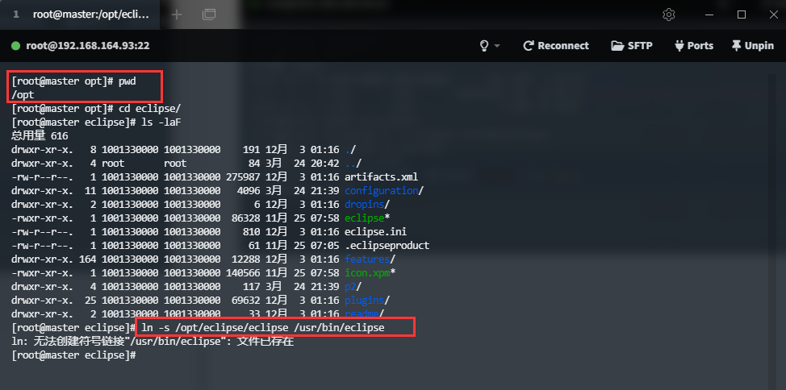Click the green connection status indicator

15,46
